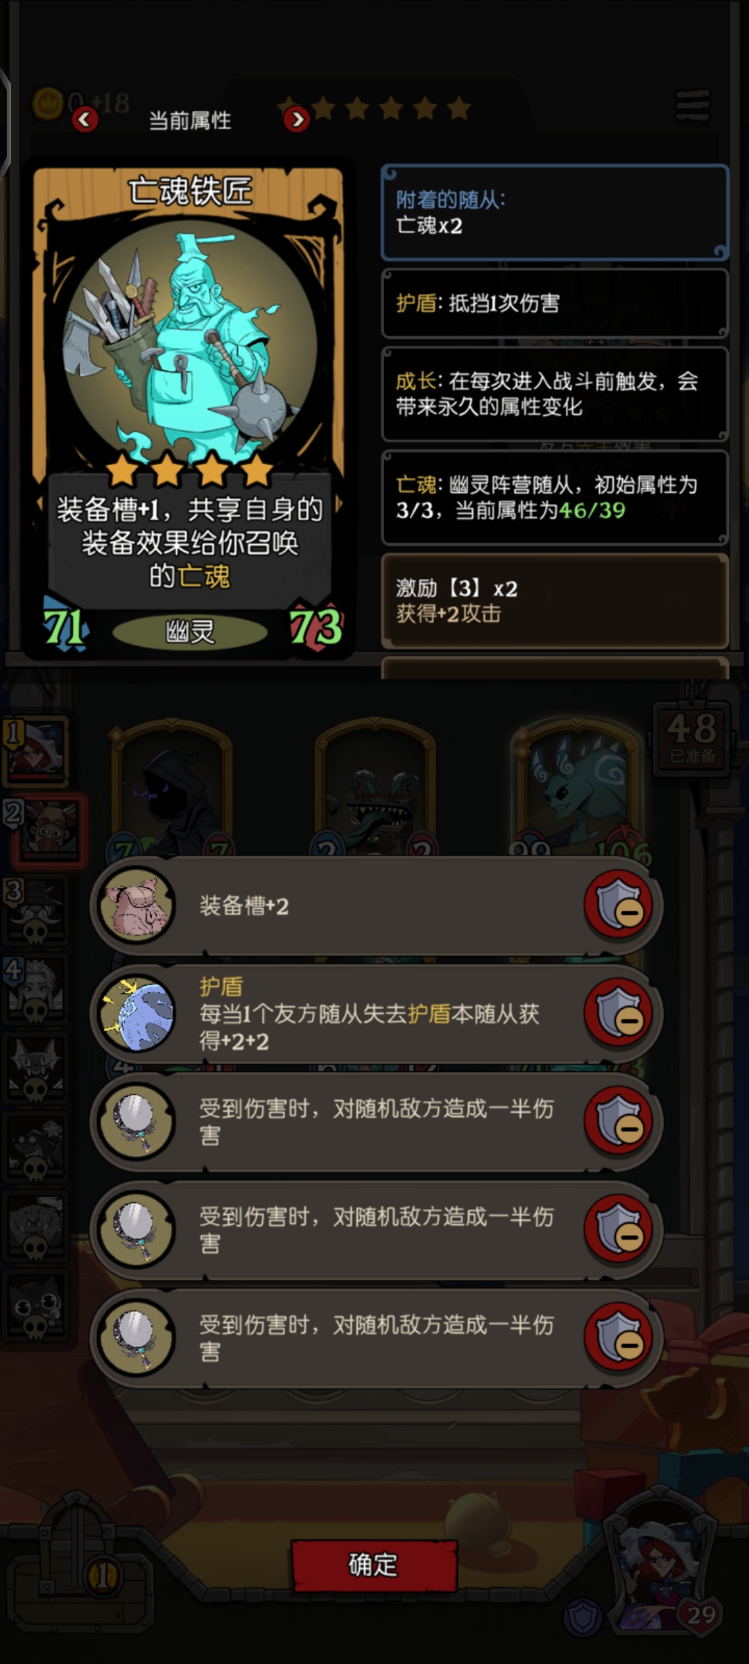This screenshot has width=749, height=1664.
Task: Select player 2 avatar with red border
Action: coord(47,831)
